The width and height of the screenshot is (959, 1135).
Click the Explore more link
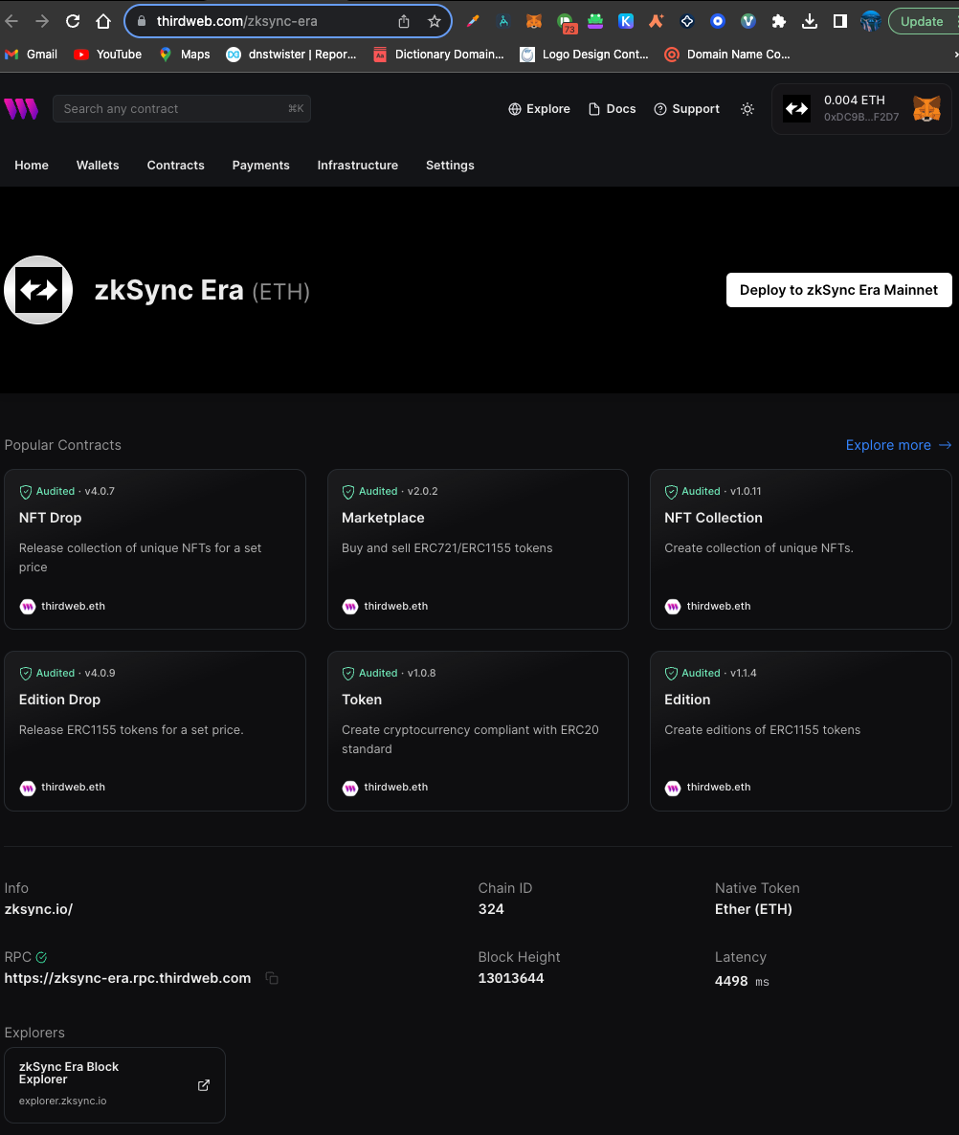tap(898, 445)
